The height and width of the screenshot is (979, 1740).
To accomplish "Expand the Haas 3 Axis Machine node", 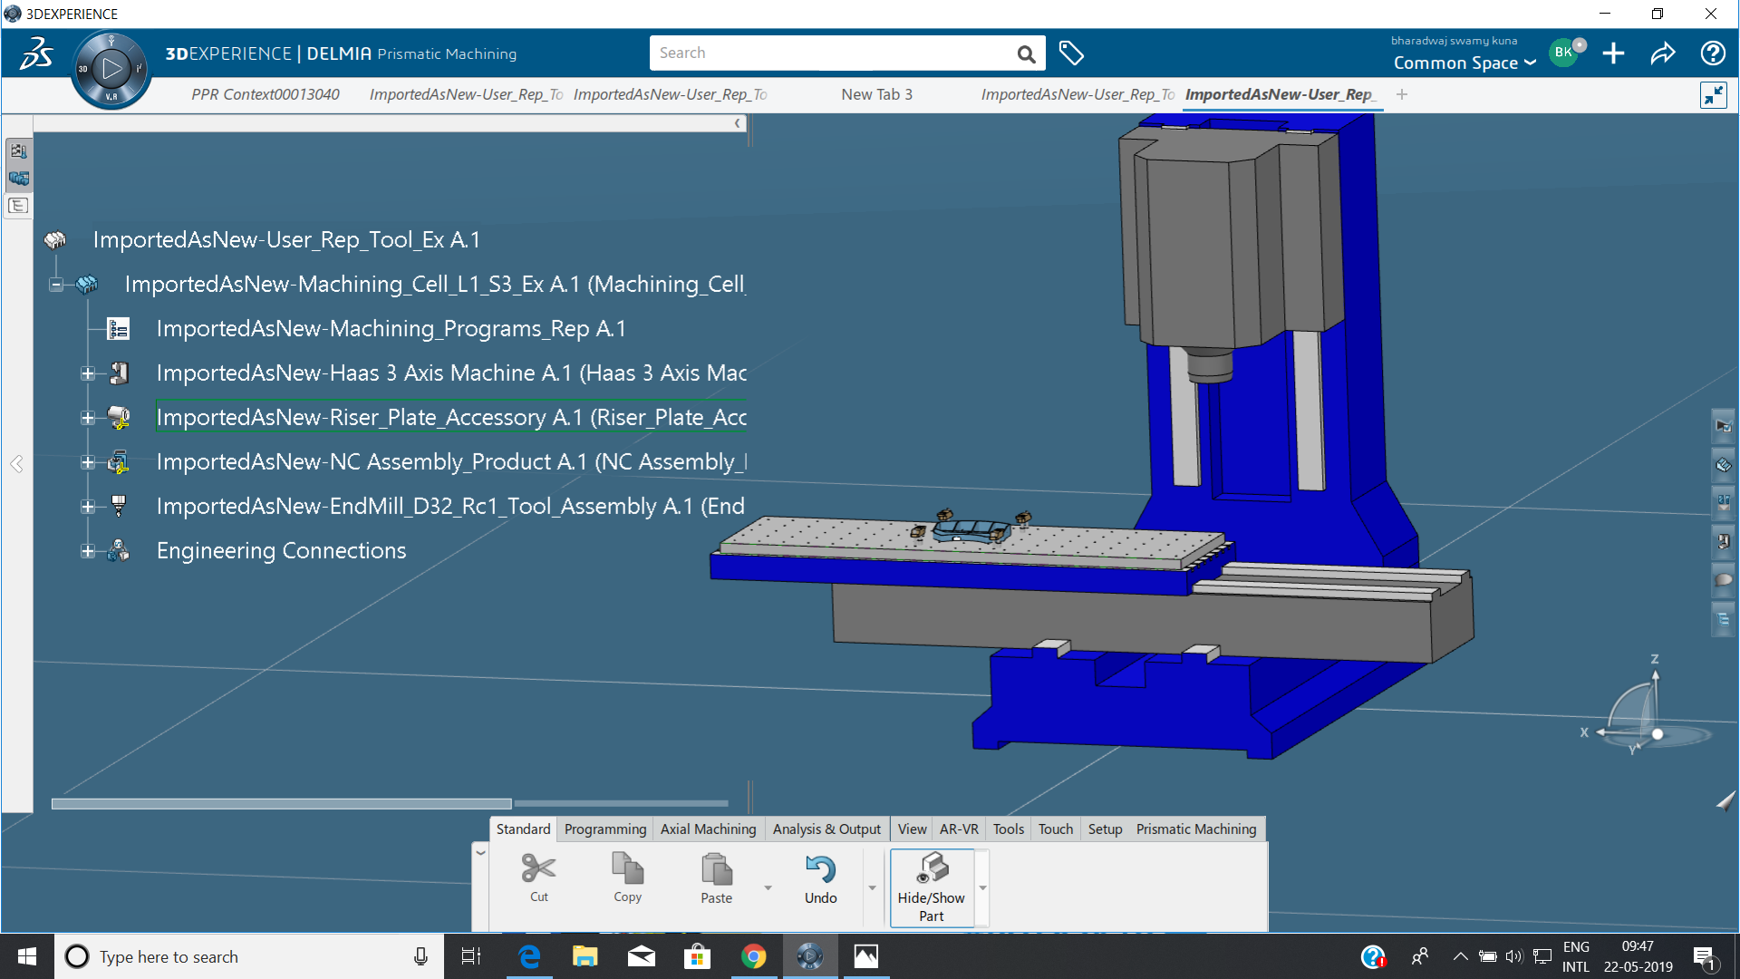I will point(88,373).
